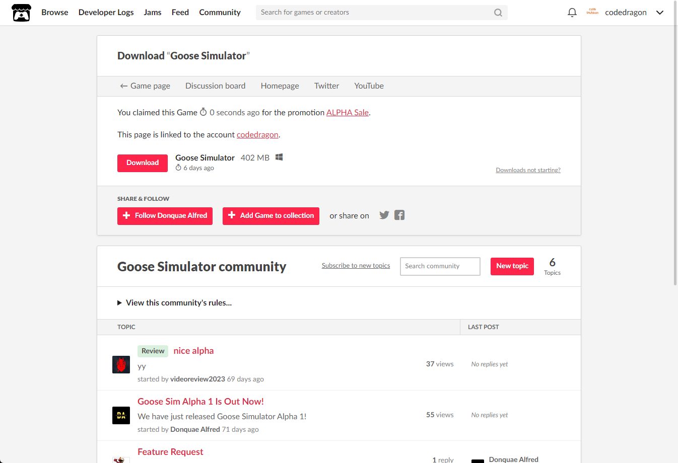
Task: Click the 37 views text
Action: coord(440,364)
